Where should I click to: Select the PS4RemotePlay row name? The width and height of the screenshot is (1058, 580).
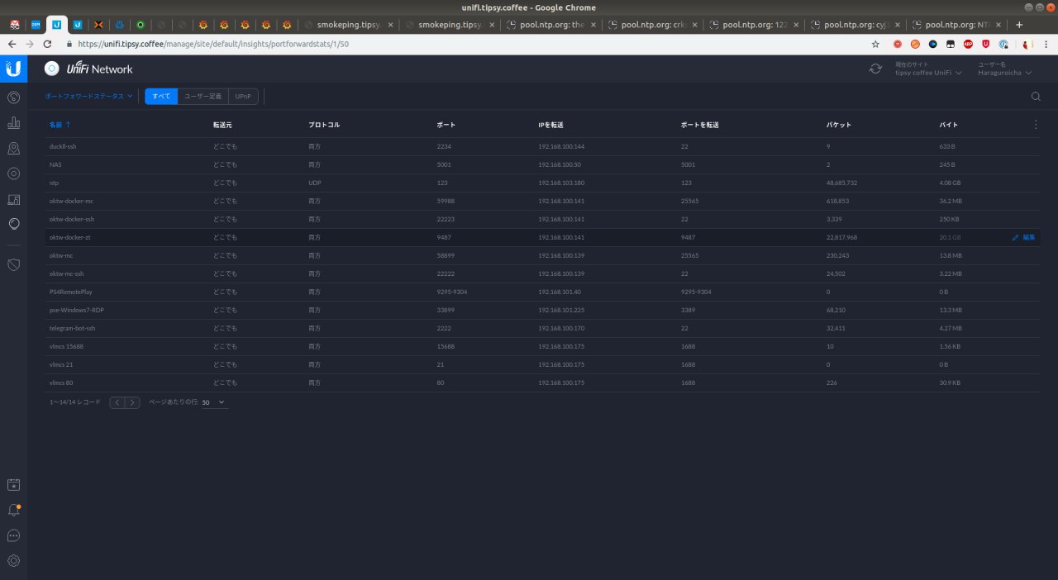71,292
